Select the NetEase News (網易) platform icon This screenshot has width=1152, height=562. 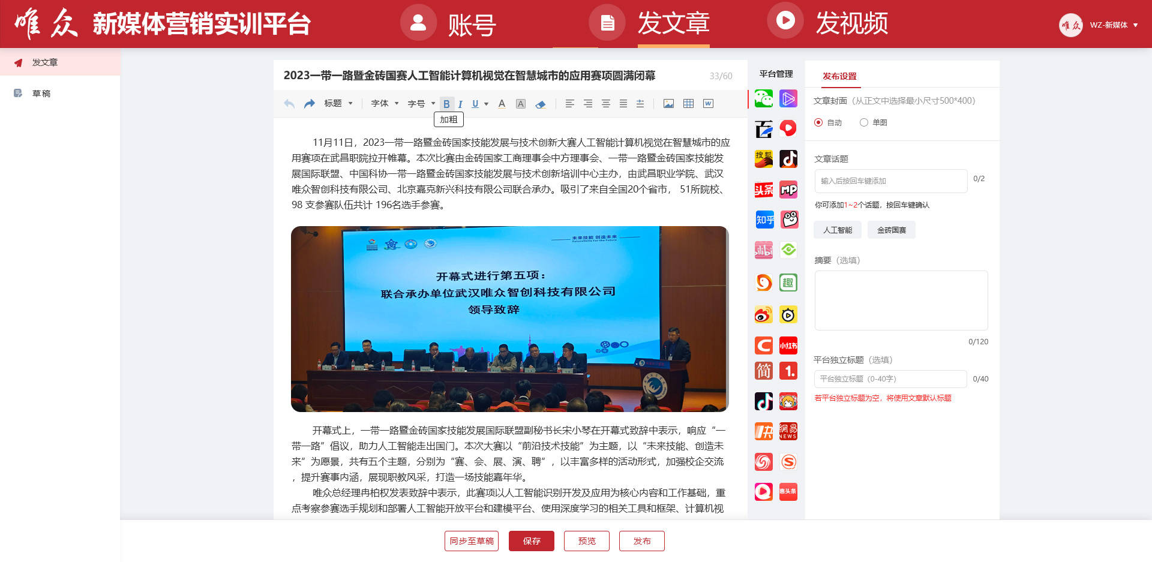point(788,431)
